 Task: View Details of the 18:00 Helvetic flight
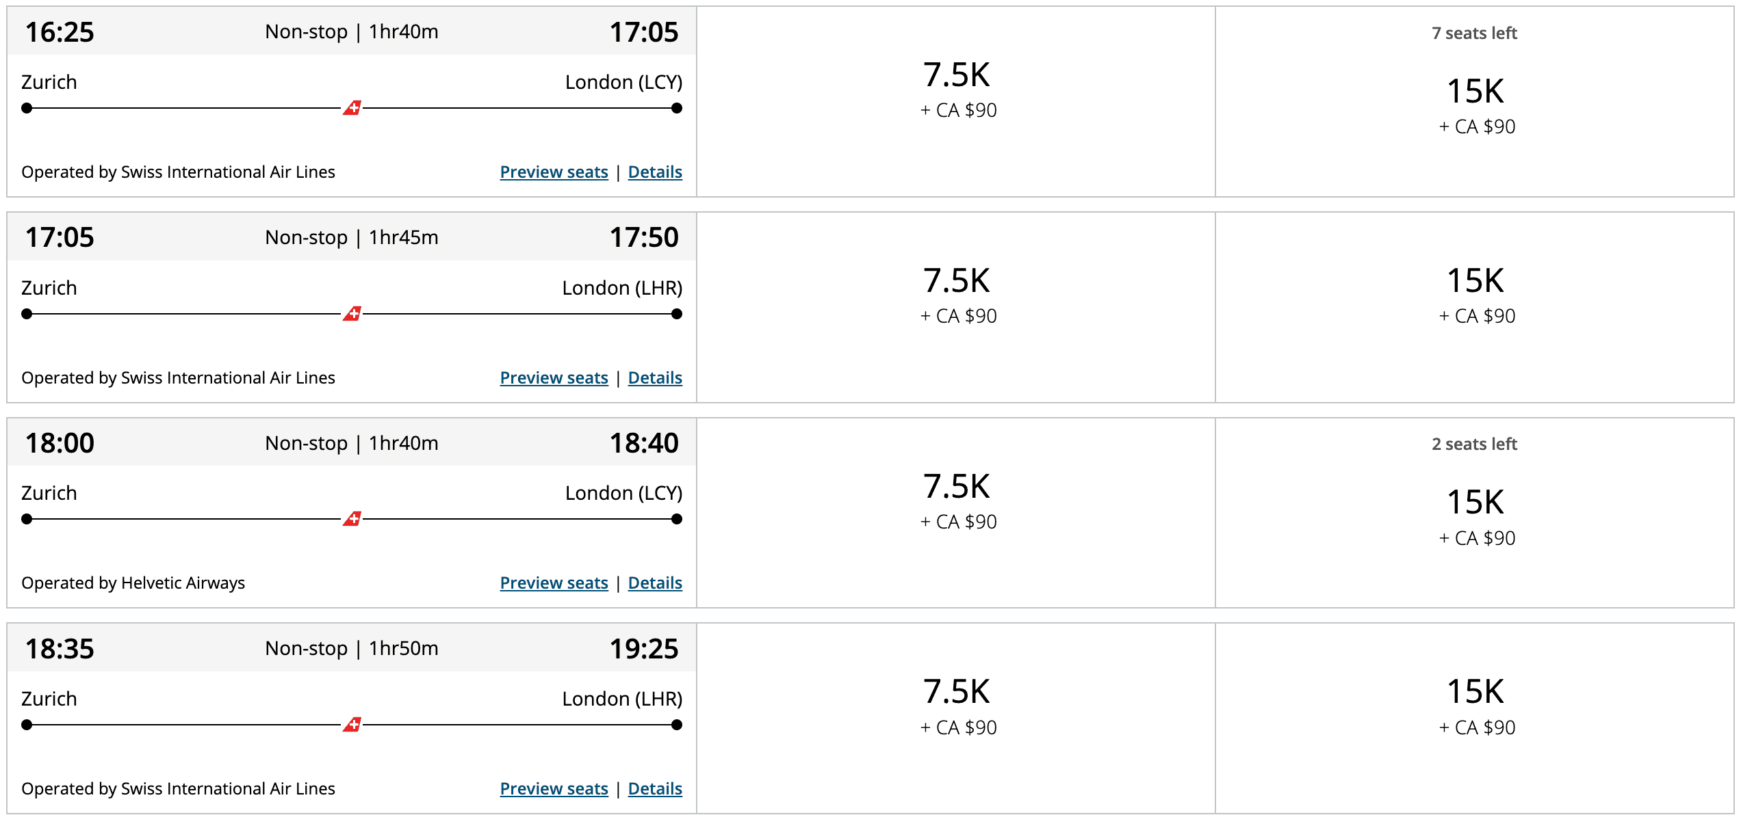coord(655,583)
